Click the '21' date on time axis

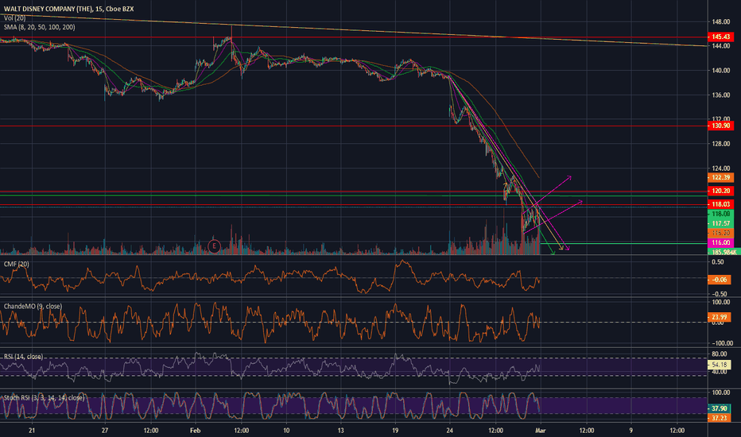click(32, 431)
